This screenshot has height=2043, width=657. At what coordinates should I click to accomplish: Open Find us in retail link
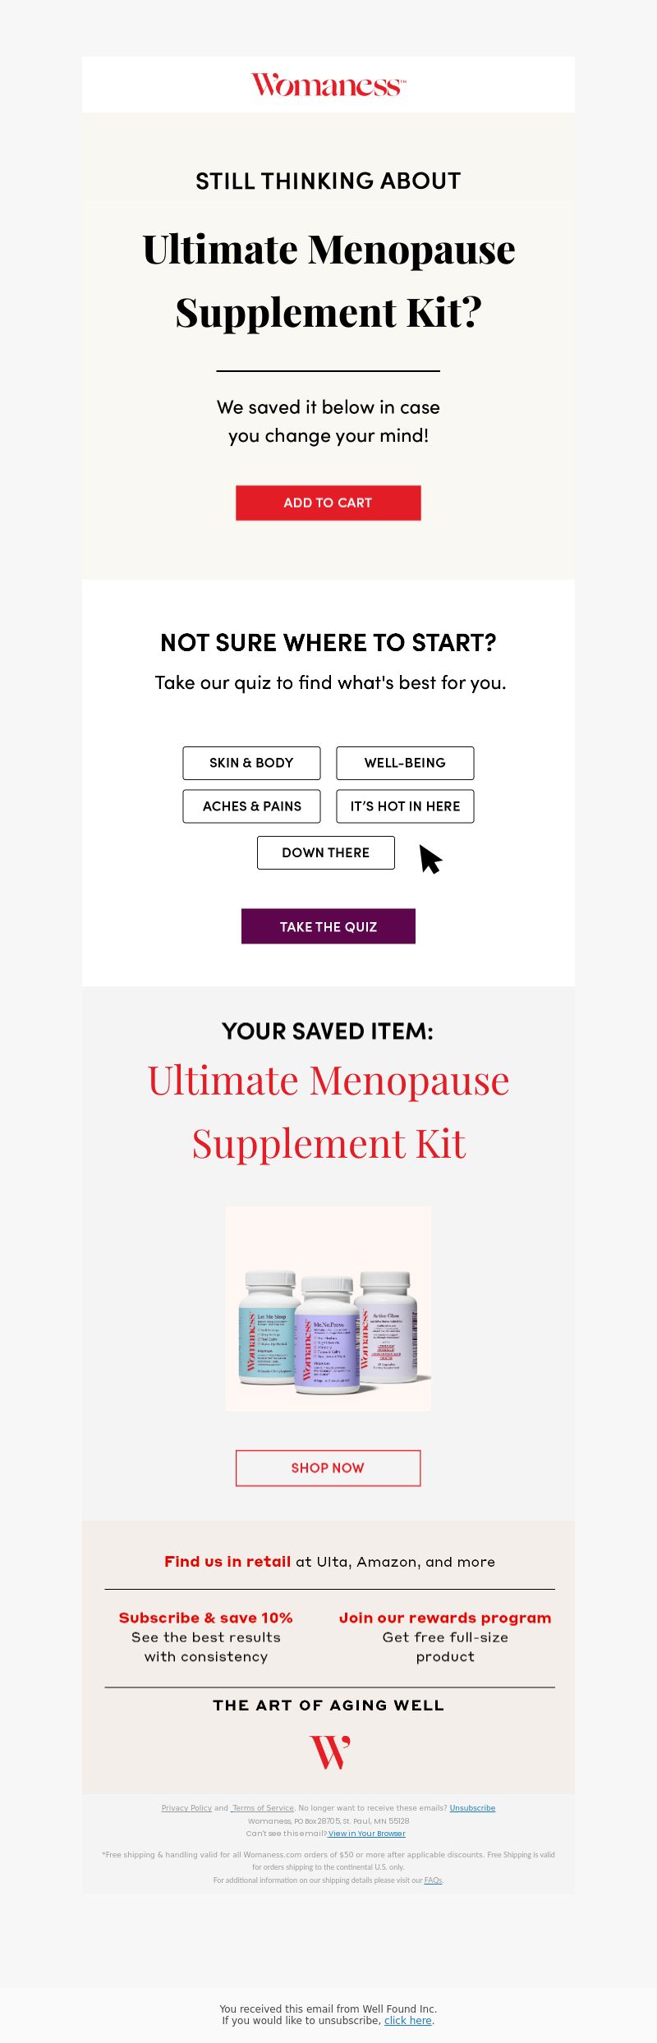[227, 1562]
